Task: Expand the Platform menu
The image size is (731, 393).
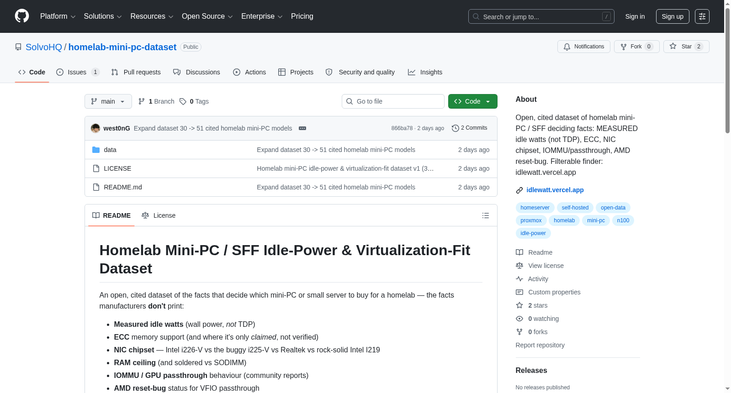Action: 58,16
